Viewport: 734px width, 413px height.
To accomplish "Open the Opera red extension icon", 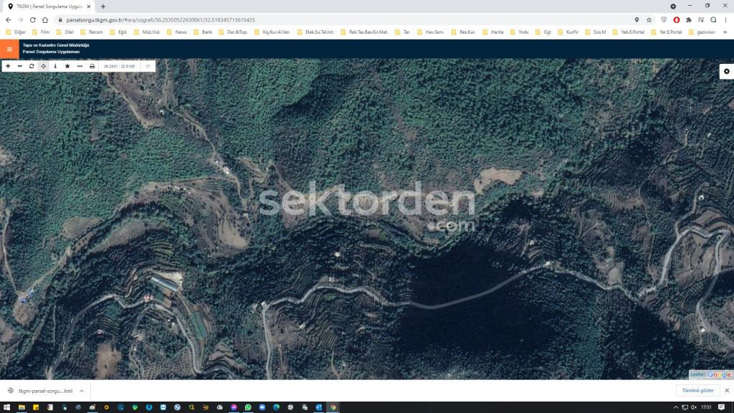I will point(677,19).
